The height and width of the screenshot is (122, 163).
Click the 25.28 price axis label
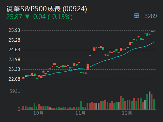[x=14, y=40]
